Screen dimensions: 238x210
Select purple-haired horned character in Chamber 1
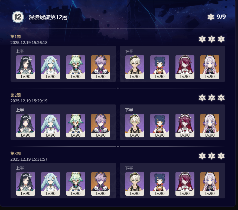click(x=101, y=67)
